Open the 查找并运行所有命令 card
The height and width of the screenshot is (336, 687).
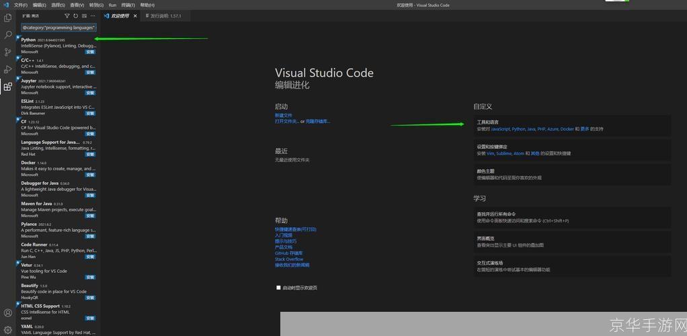tap(572, 218)
